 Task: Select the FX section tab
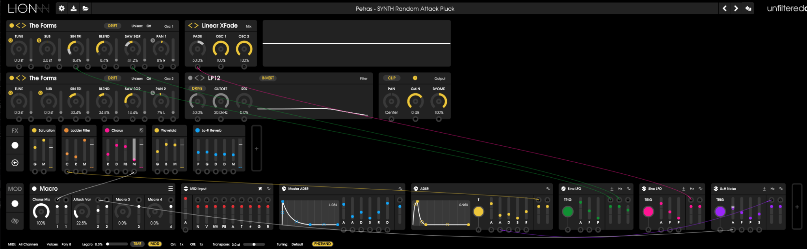(15, 130)
